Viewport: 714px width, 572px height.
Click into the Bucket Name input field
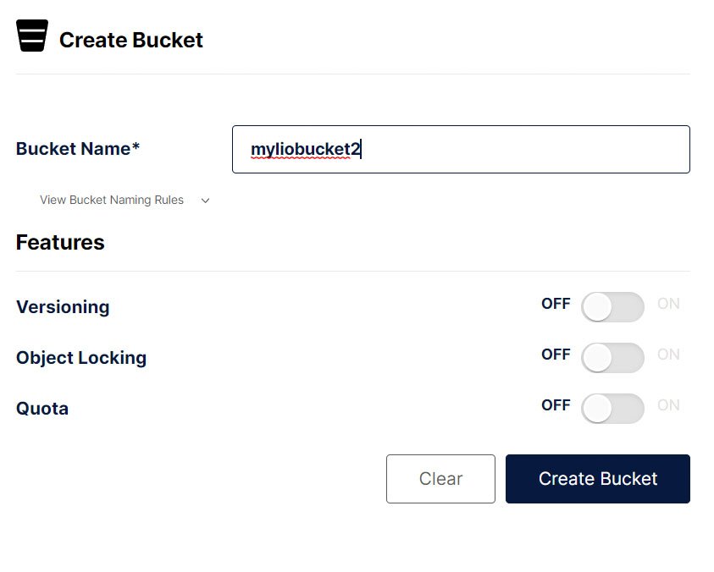[461, 150]
